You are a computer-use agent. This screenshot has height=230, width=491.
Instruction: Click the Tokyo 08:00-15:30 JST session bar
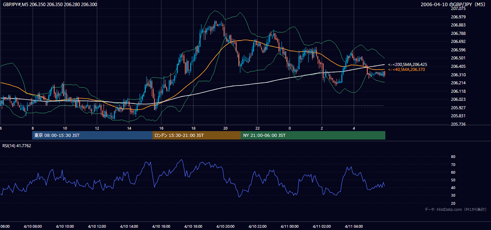(92, 135)
